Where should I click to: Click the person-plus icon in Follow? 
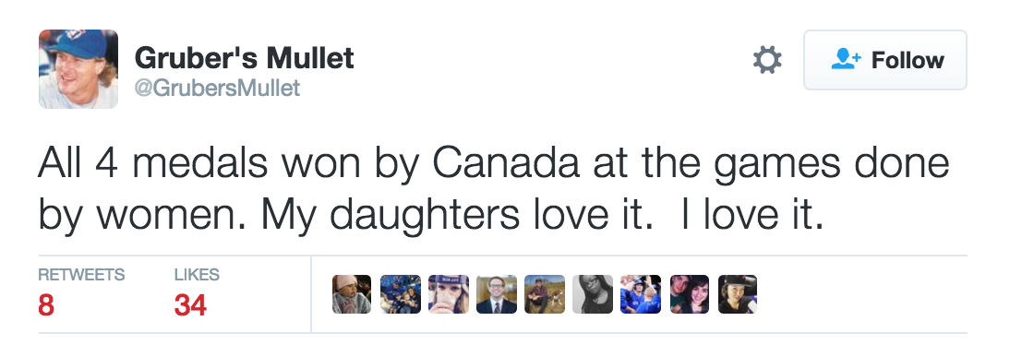[846, 59]
